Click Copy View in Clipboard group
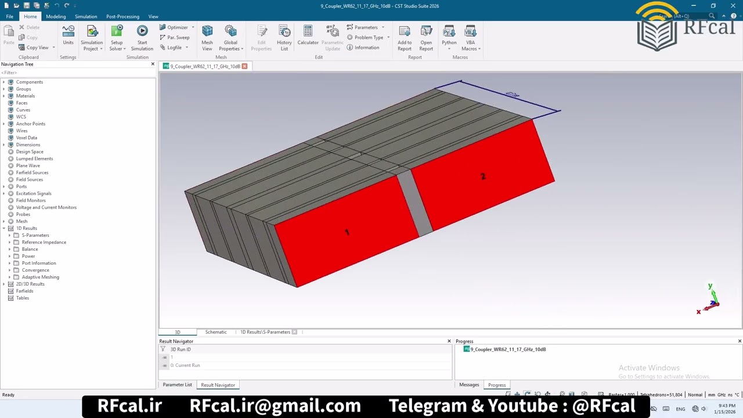The height and width of the screenshot is (418, 743). (34, 48)
